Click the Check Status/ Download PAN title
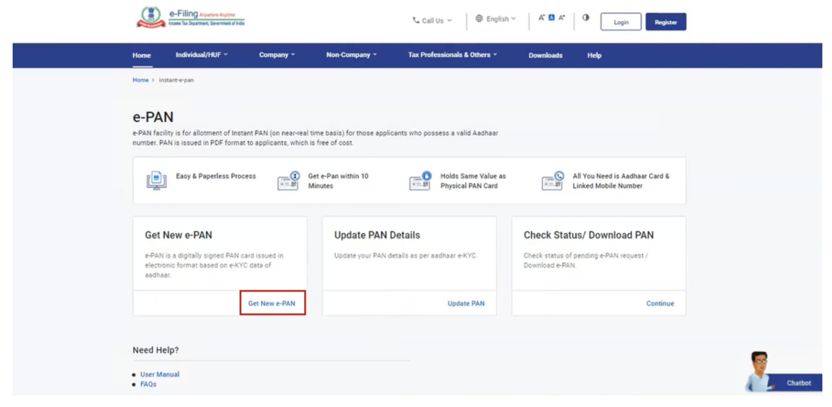Image resolution: width=832 pixels, height=407 pixels. (x=589, y=235)
